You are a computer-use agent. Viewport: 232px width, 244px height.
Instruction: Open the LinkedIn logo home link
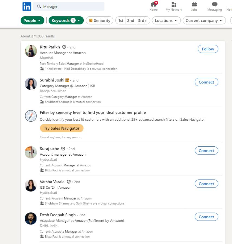27,7
